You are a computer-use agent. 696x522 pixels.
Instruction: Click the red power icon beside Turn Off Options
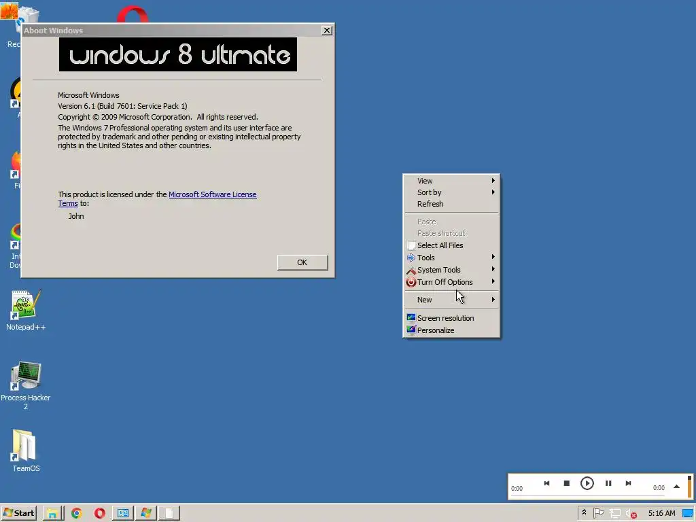[x=411, y=282]
